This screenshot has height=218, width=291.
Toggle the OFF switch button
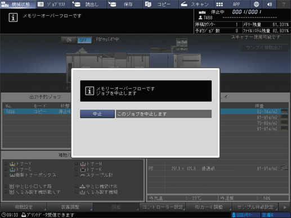[84, 40]
